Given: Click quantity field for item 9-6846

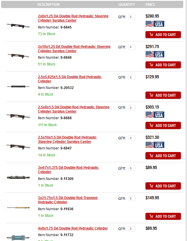Looking at the screenshot, I should pyautogui.click(x=132, y=47).
